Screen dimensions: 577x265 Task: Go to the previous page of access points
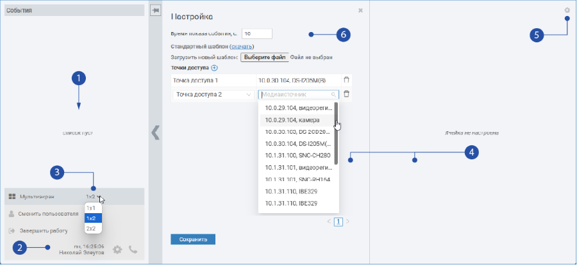[x=330, y=221]
